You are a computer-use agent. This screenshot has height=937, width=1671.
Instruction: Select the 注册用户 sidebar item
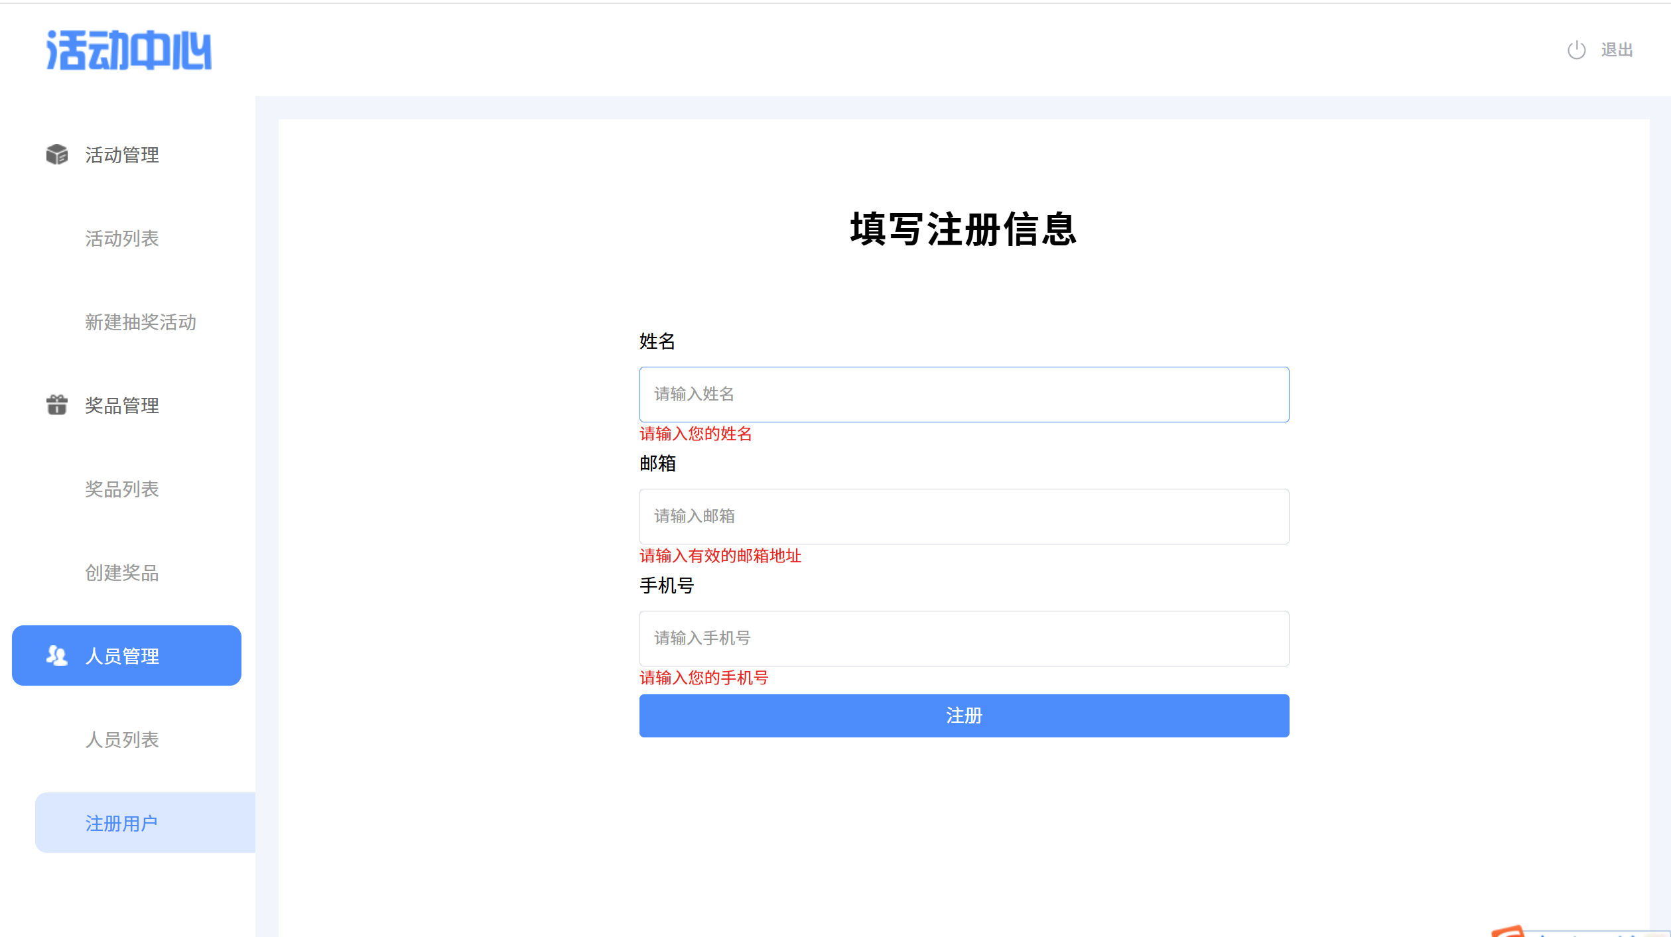click(122, 824)
